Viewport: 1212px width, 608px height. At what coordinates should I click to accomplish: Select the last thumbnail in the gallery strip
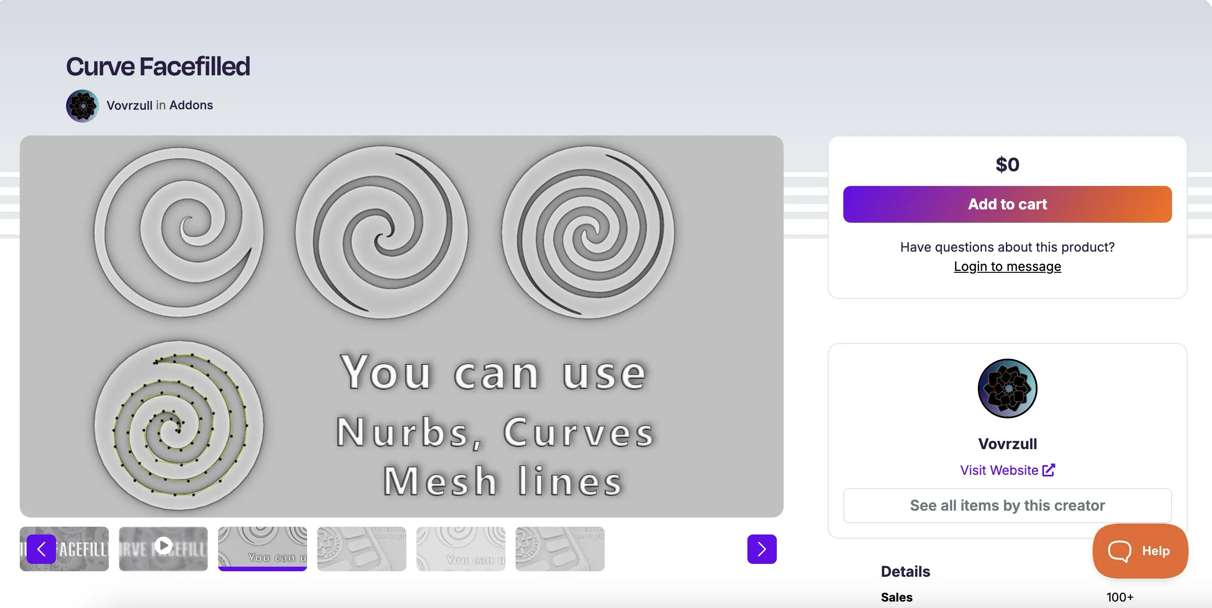coord(560,549)
